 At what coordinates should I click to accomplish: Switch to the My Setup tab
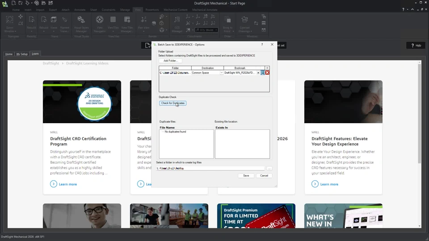click(x=22, y=54)
